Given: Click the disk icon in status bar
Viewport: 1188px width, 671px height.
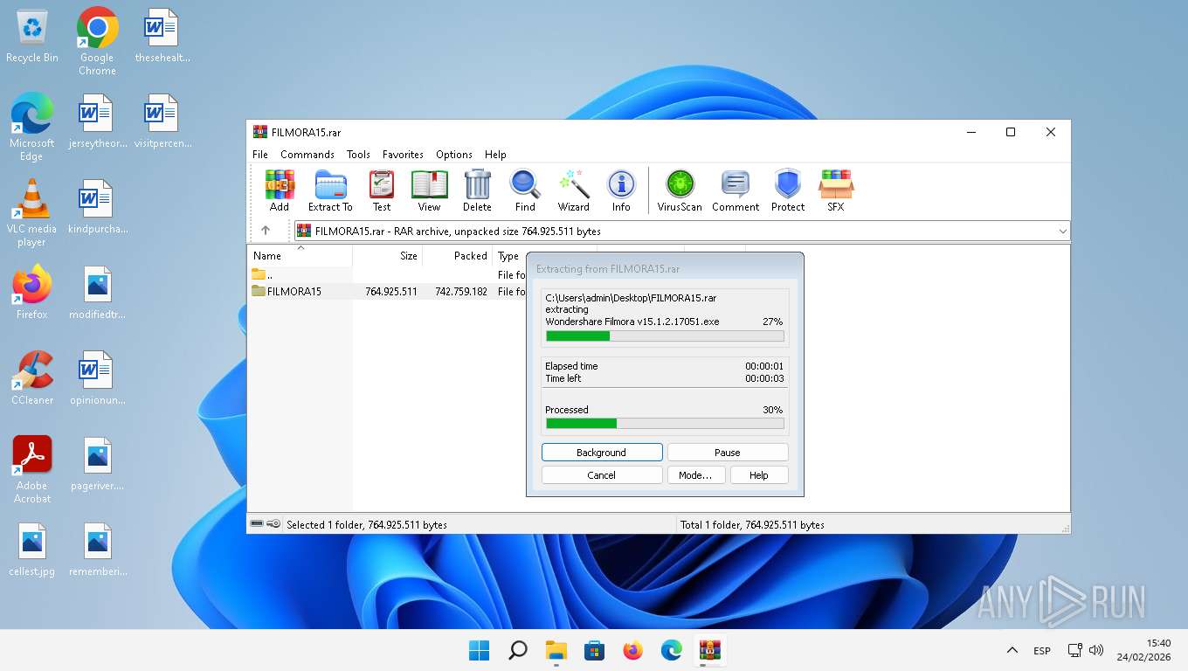Looking at the screenshot, I should (x=257, y=524).
